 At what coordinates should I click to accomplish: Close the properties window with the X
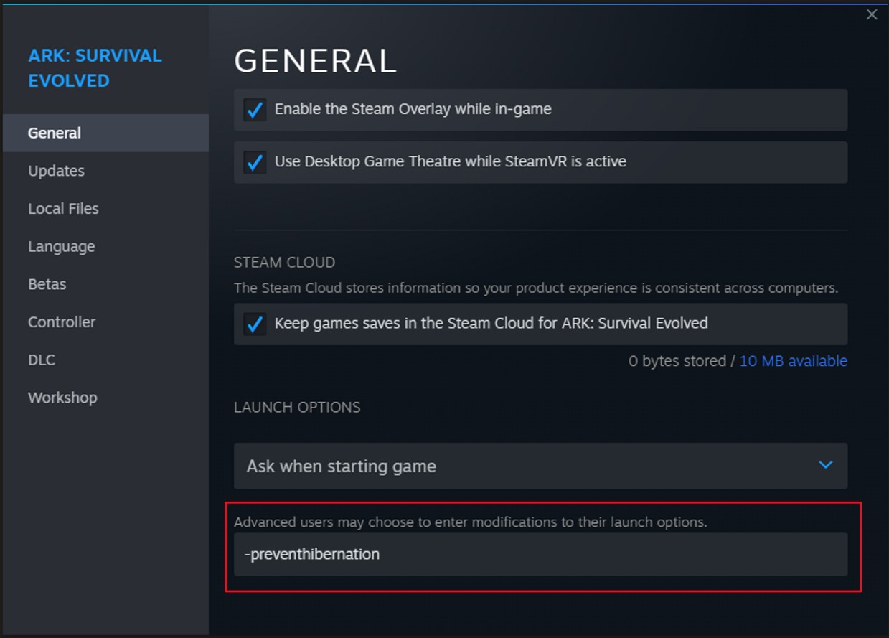872,15
